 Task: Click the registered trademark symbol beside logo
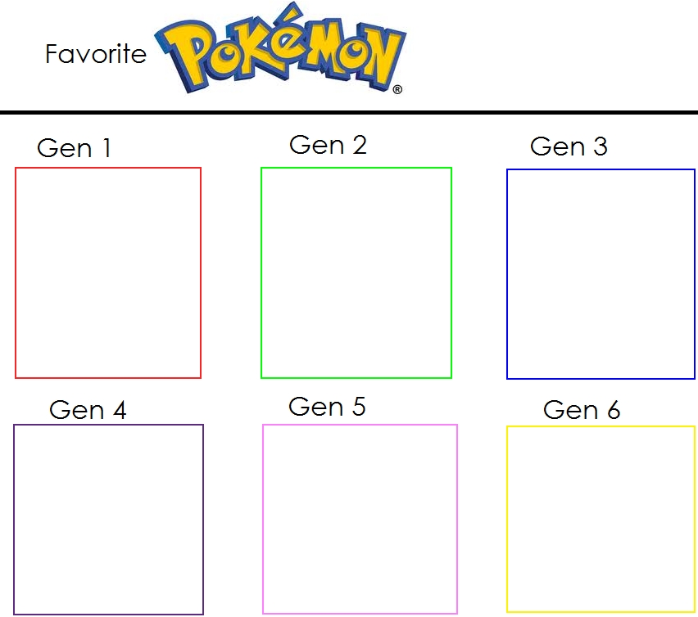pyautogui.click(x=397, y=89)
